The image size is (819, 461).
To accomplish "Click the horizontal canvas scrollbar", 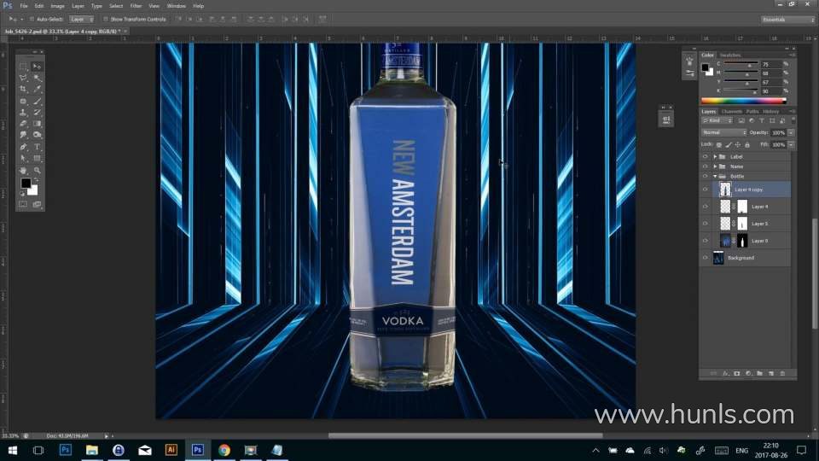I will [465, 435].
